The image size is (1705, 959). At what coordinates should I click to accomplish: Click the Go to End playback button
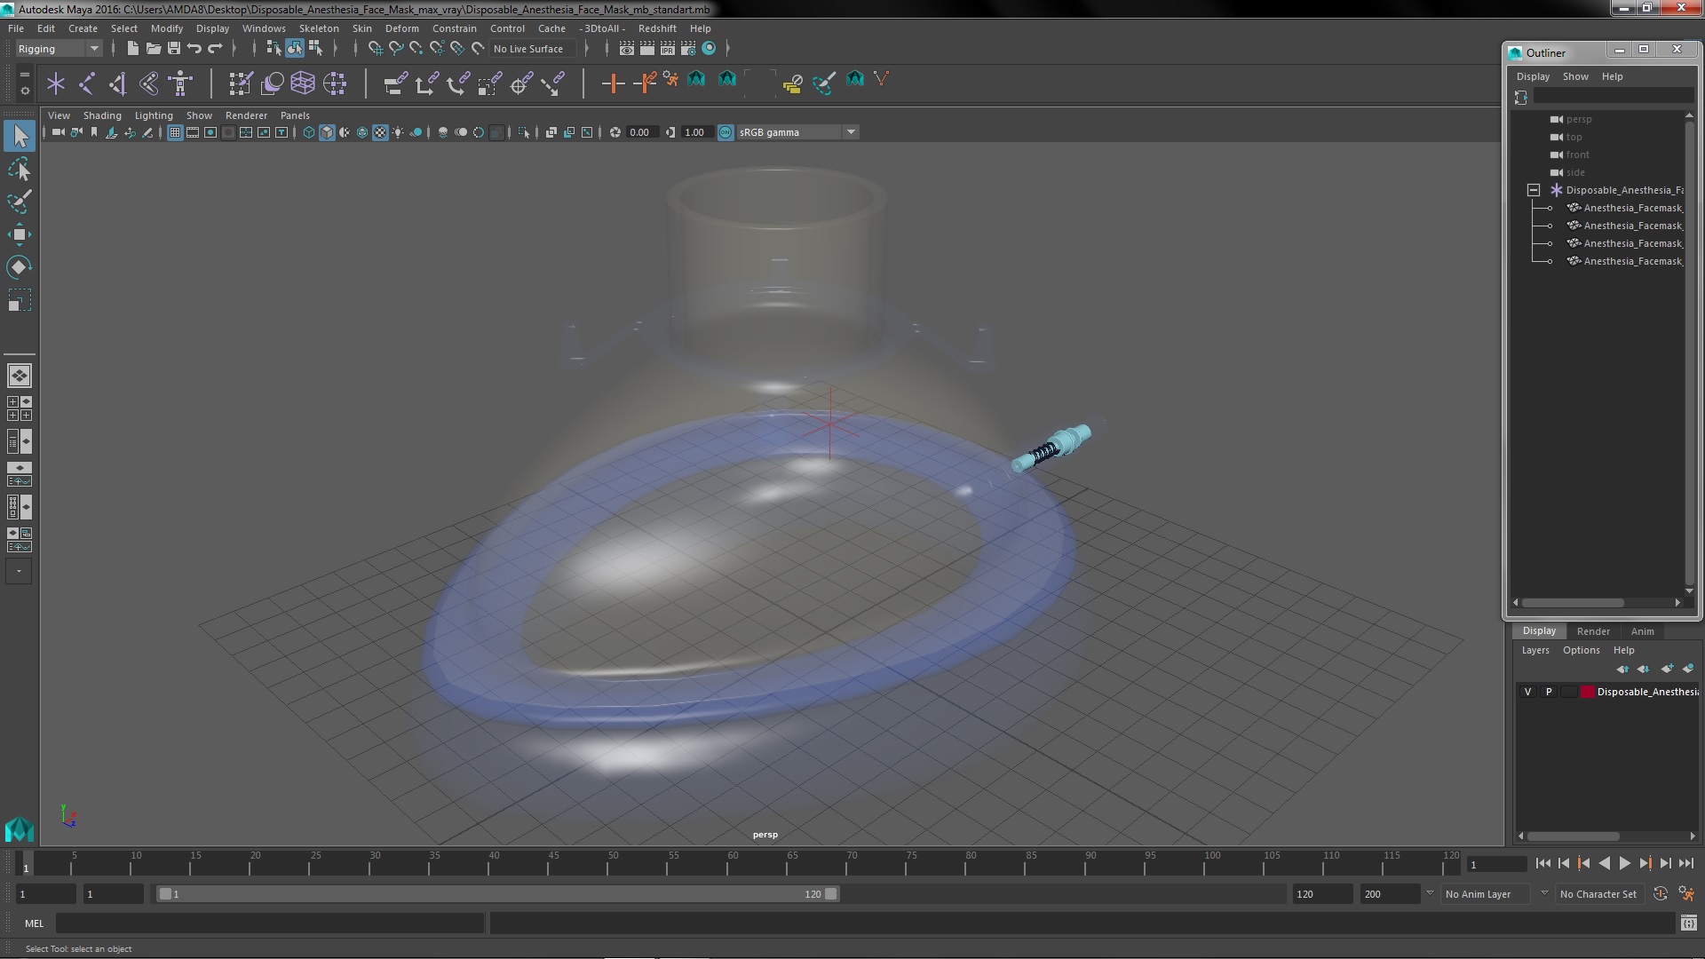1686,863
